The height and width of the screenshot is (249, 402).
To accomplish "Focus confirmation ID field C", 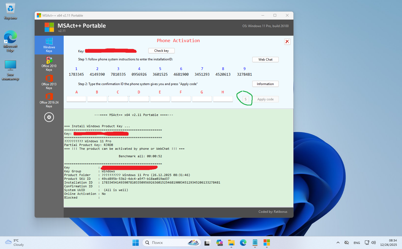I will coord(118,99).
